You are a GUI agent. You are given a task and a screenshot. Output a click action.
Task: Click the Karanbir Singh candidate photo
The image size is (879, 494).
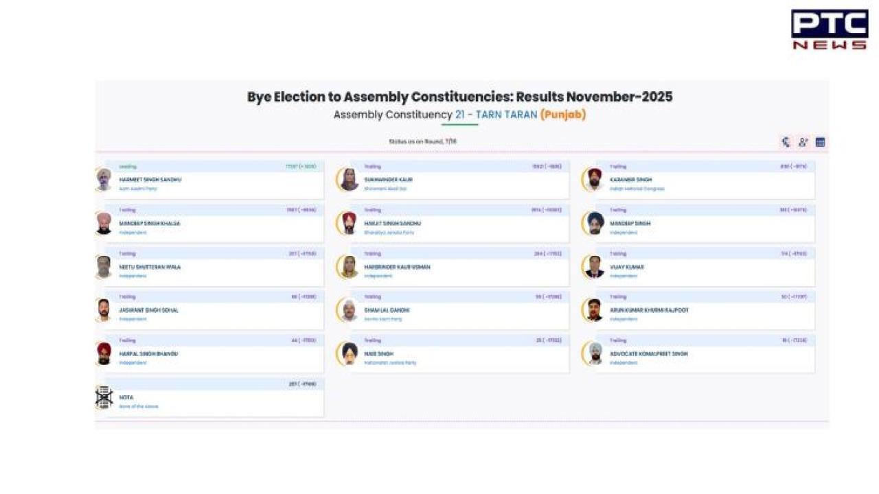click(x=594, y=180)
